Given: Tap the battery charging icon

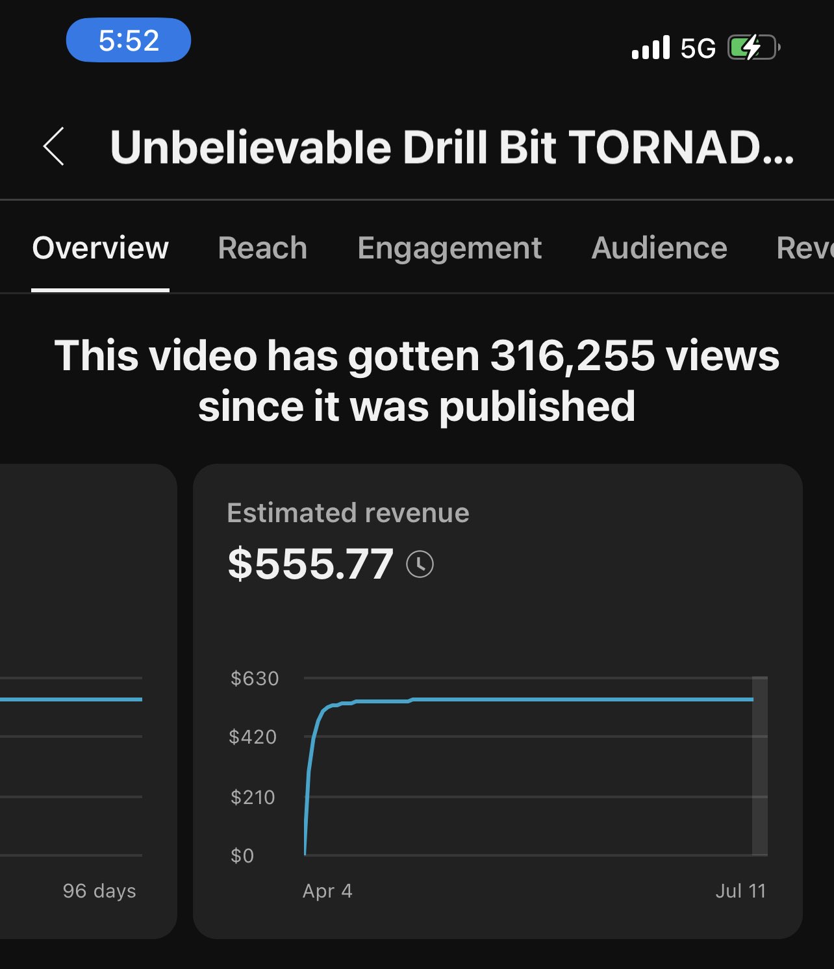Looking at the screenshot, I should pyautogui.click(x=753, y=47).
